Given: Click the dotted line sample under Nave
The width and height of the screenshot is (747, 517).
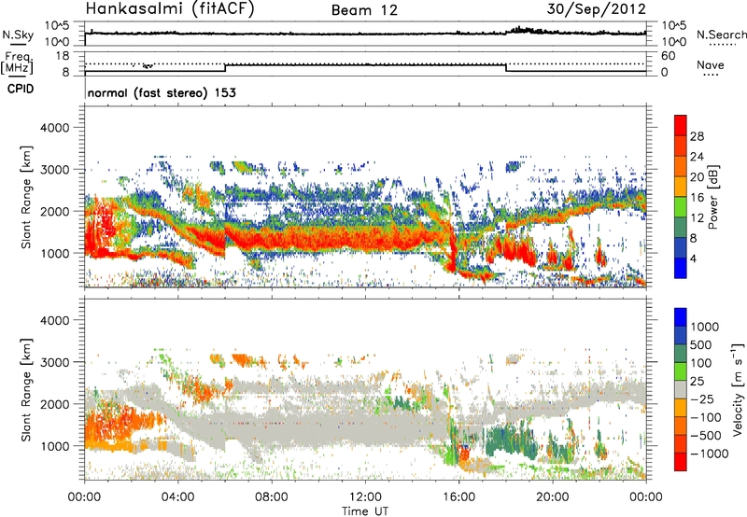Looking at the screenshot, I should [x=711, y=76].
